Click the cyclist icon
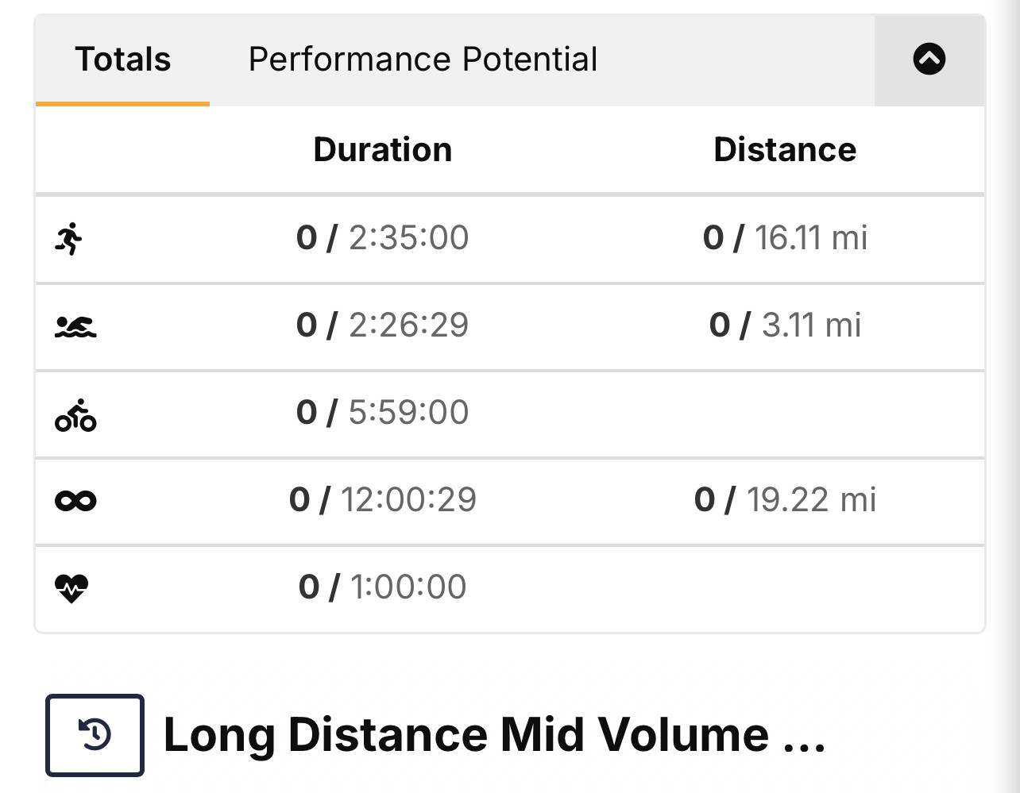The image size is (1020, 793). (75, 414)
